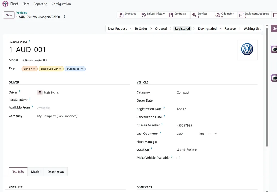Set status to To Order
277x192 pixels.
click(x=141, y=28)
